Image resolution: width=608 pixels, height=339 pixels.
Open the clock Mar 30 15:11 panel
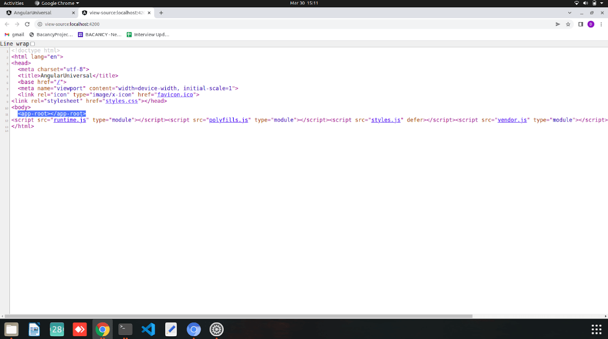[x=304, y=3]
